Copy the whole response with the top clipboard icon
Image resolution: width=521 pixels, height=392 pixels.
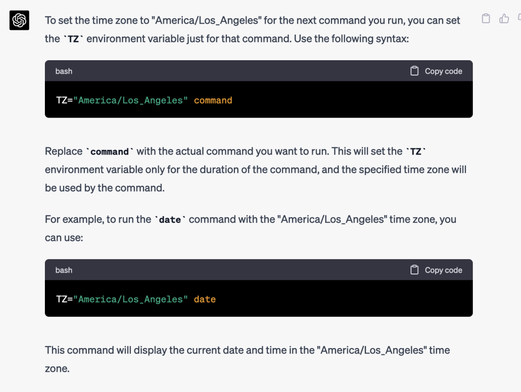(x=486, y=19)
